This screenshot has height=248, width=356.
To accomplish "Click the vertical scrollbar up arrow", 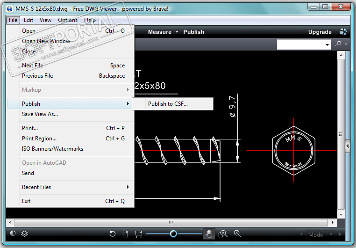I will (341, 55).
